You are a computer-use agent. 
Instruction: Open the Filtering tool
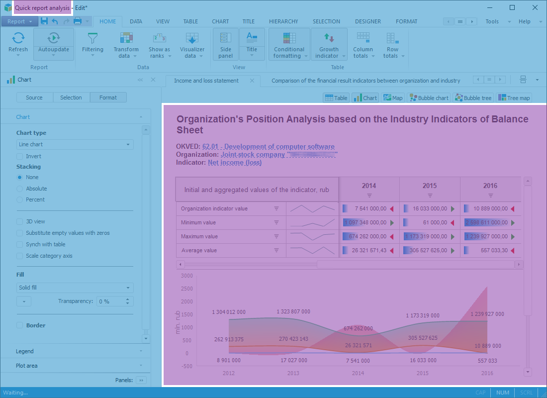pos(92,39)
